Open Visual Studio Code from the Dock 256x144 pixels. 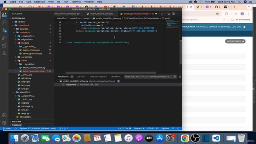tap(216, 138)
